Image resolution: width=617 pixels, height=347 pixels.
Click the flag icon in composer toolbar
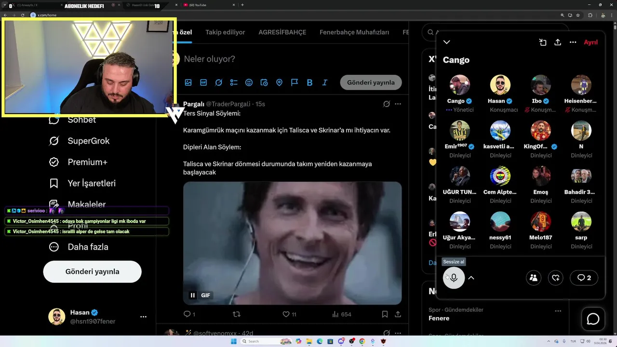(x=295, y=82)
